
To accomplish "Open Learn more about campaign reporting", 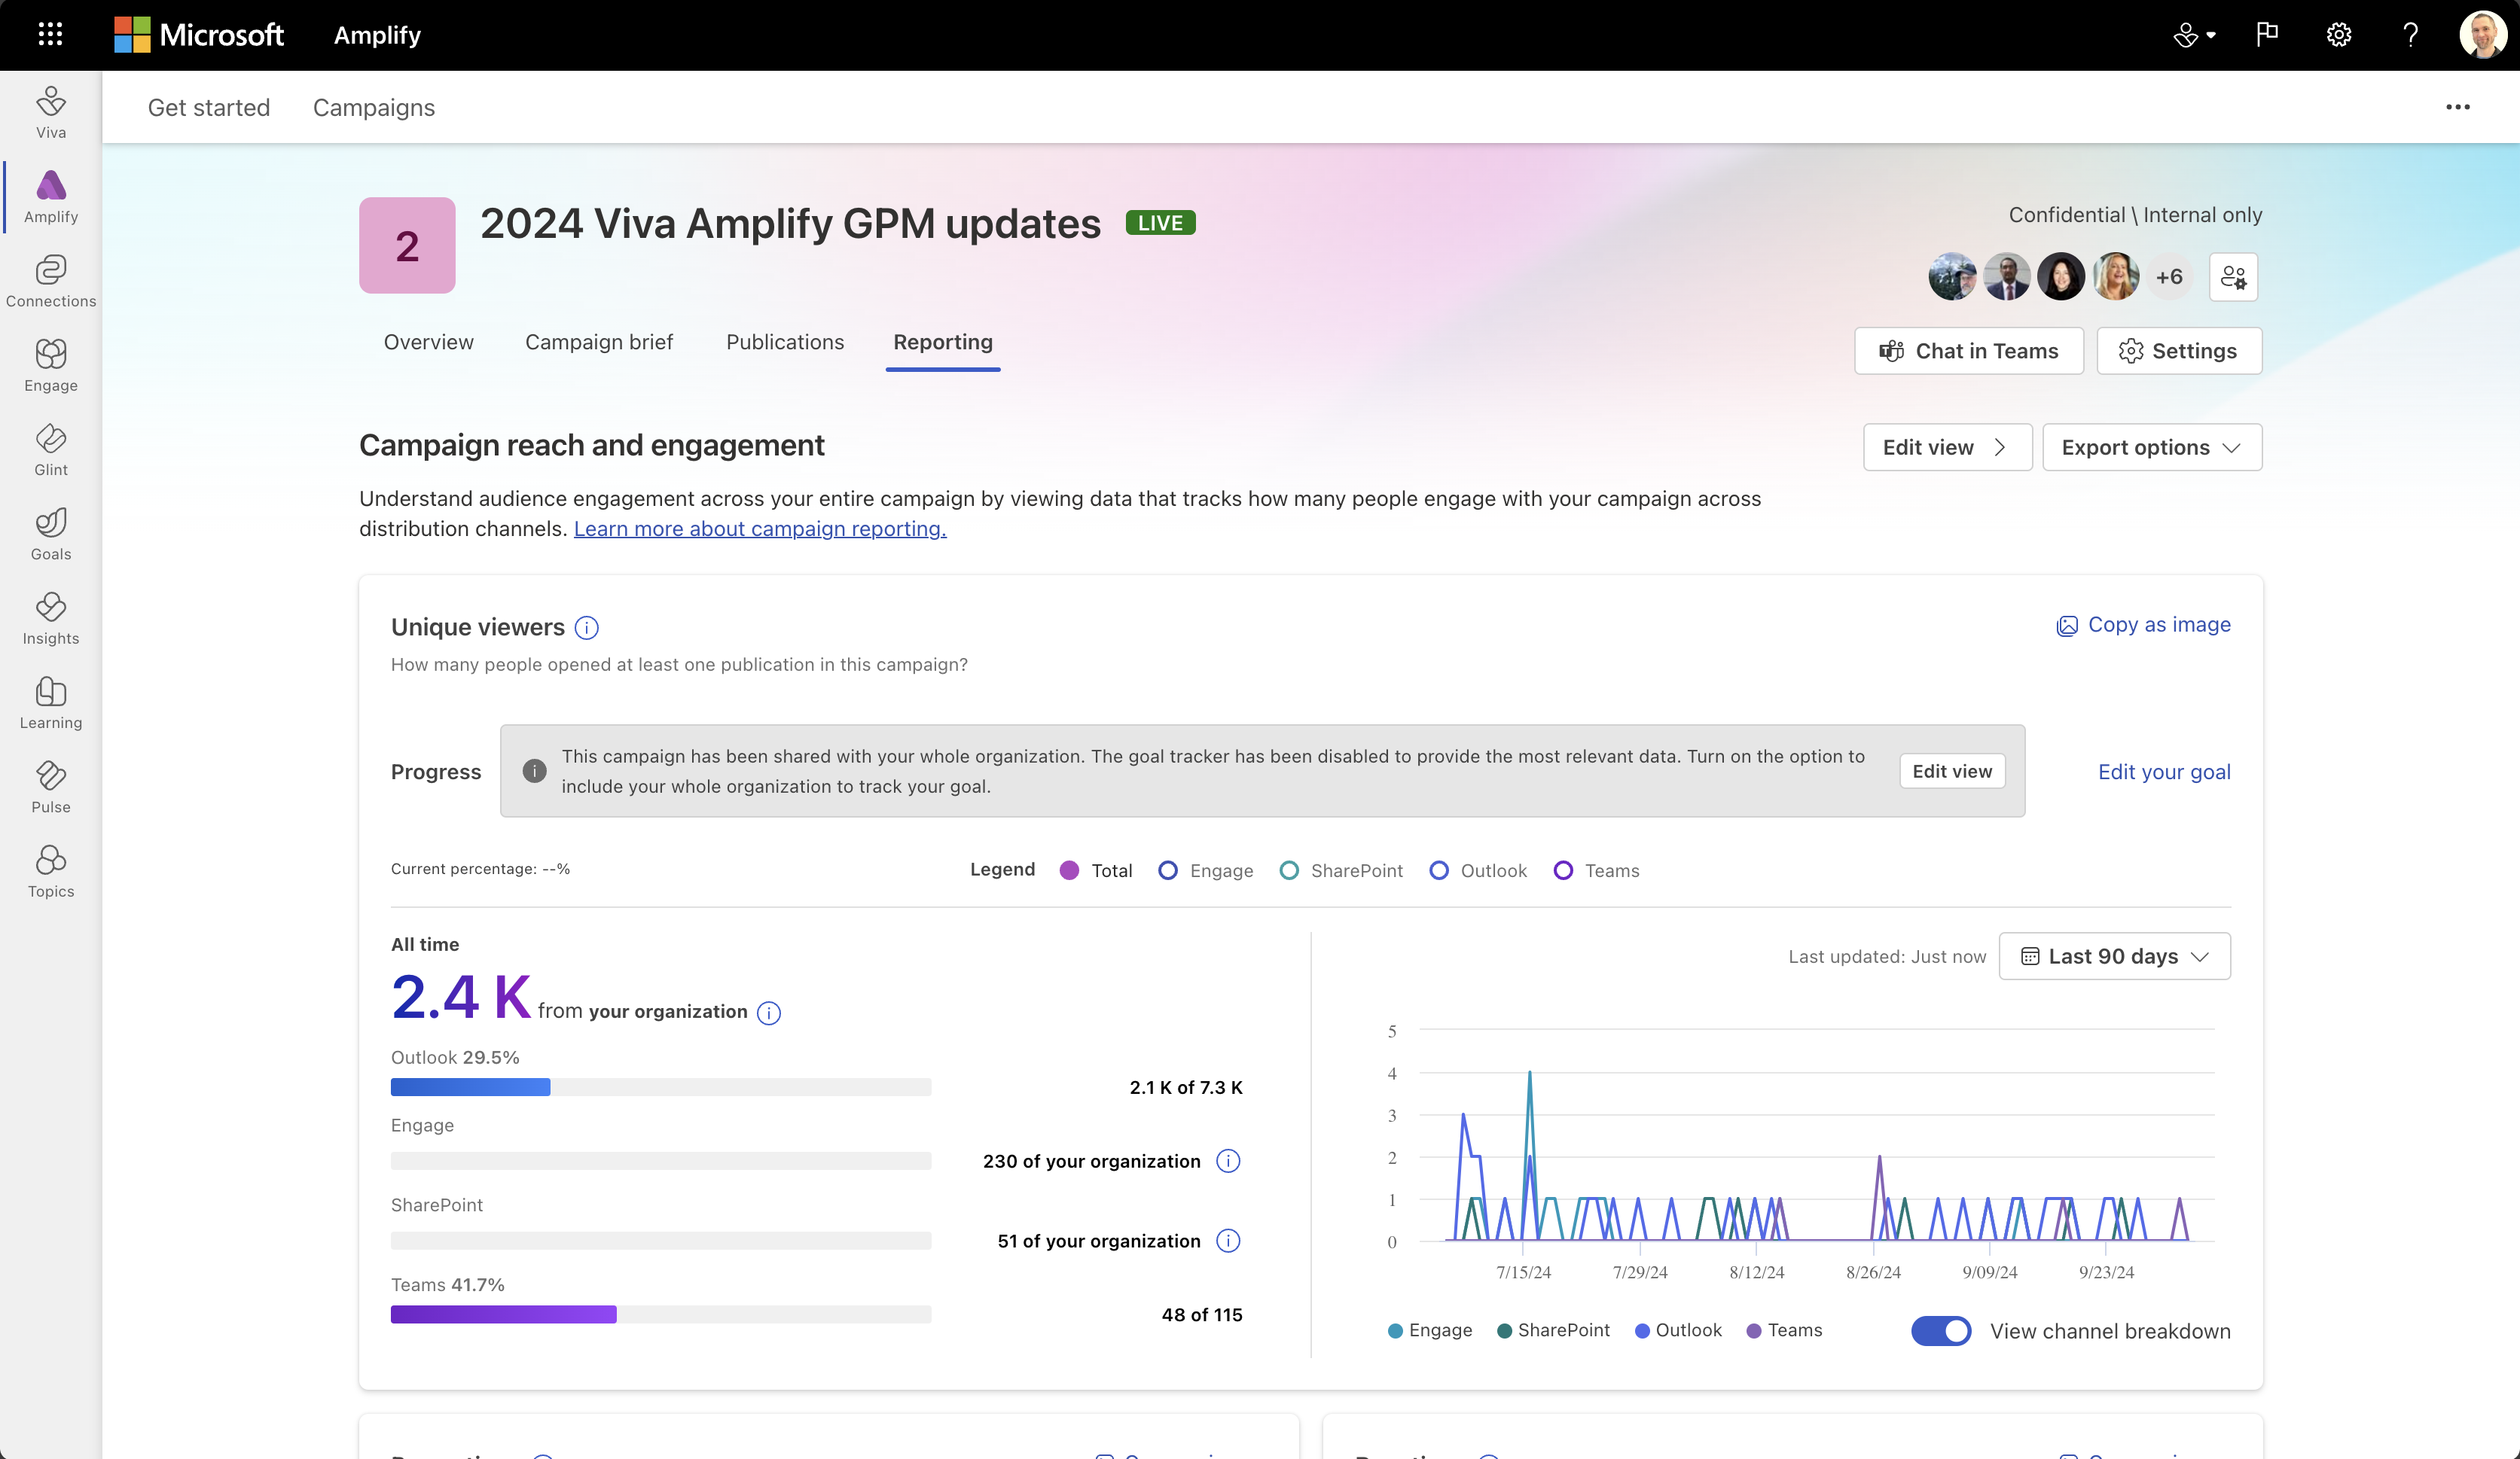I will click(759, 528).
